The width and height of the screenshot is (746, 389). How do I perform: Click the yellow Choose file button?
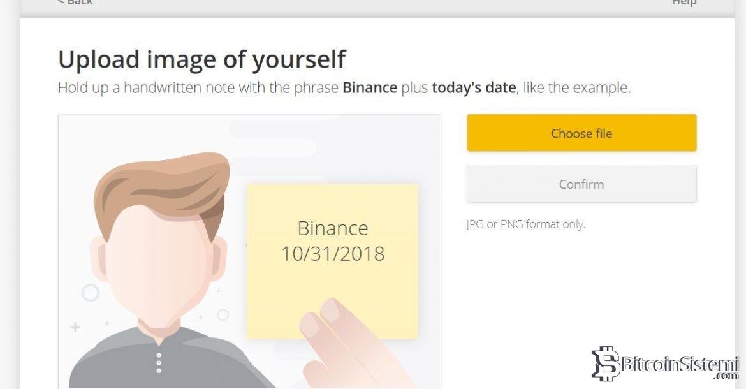(581, 133)
